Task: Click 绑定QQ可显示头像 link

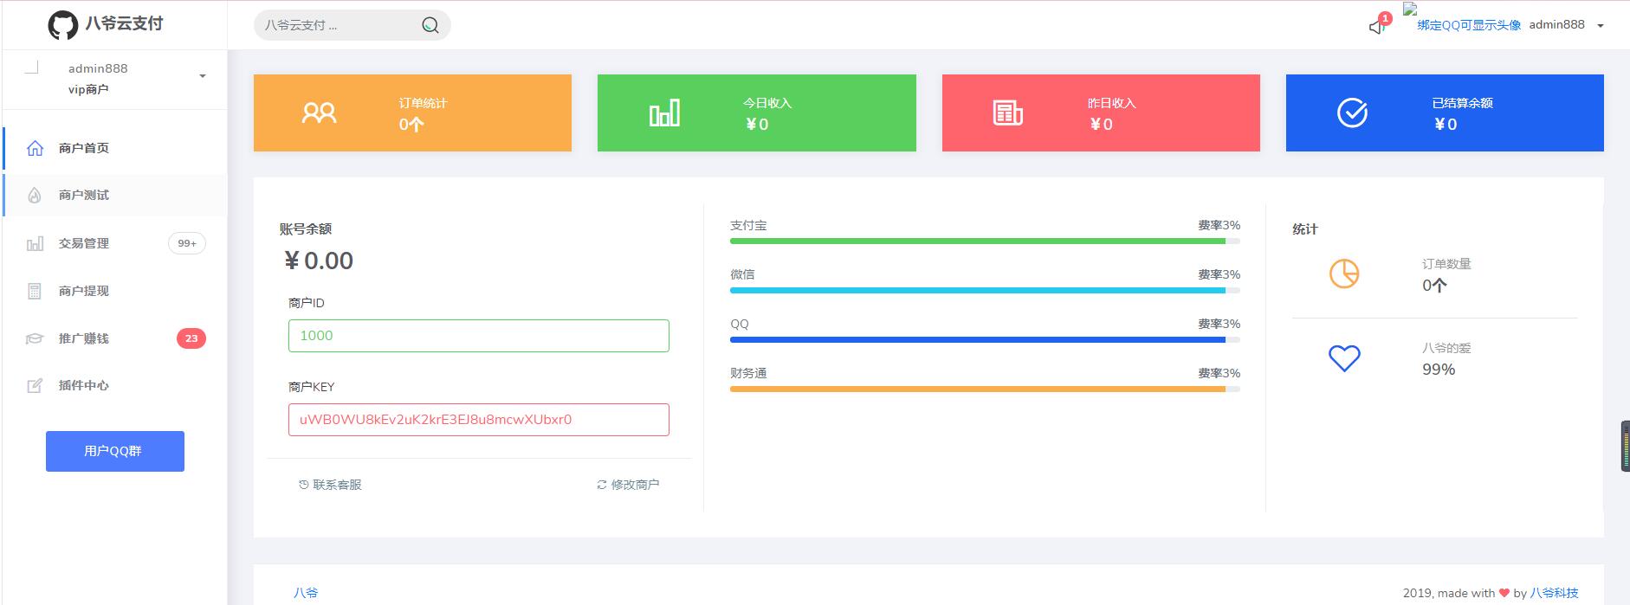Action: click(x=1469, y=25)
